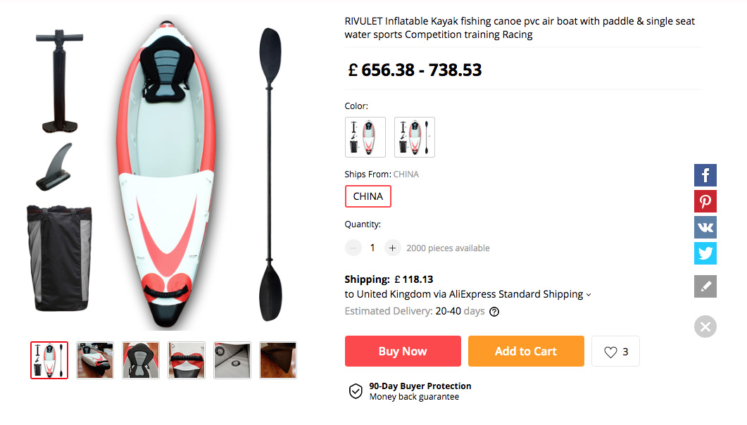The width and height of the screenshot is (747, 425).
Task: Share the listing on VK
Action: click(x=705, y=227)
